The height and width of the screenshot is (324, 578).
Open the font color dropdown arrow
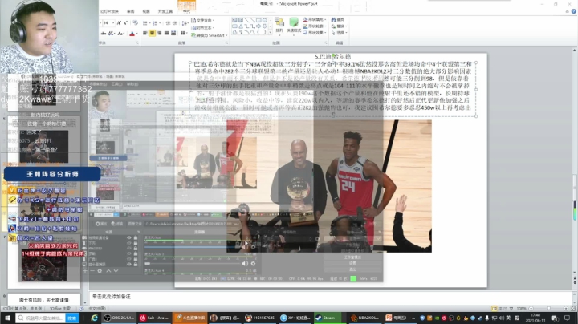point(136,34)
